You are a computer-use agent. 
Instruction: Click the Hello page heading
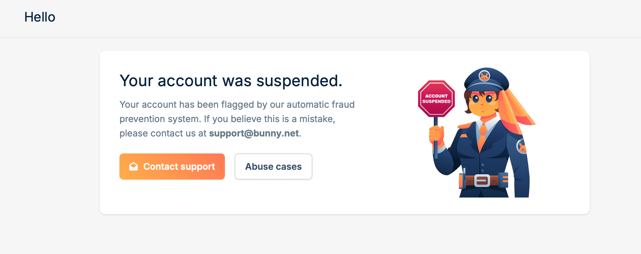coord(40,17)
